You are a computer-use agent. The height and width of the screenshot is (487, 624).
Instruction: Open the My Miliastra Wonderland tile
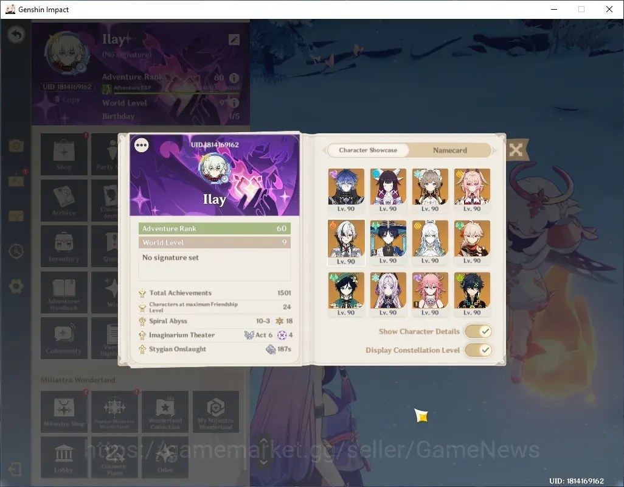[216, 412]
